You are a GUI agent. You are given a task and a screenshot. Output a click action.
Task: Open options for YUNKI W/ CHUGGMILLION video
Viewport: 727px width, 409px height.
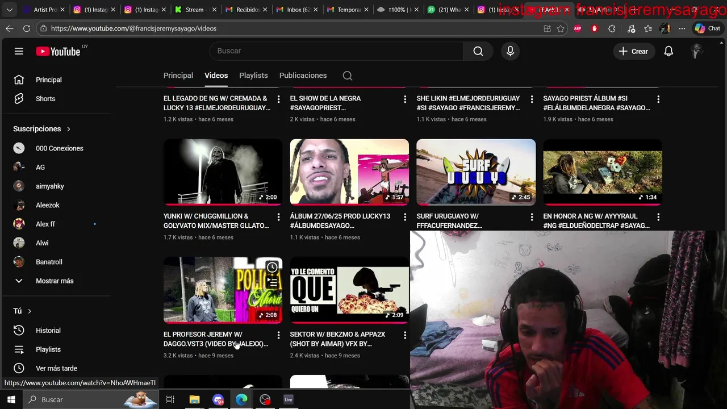tap(278, 217)
